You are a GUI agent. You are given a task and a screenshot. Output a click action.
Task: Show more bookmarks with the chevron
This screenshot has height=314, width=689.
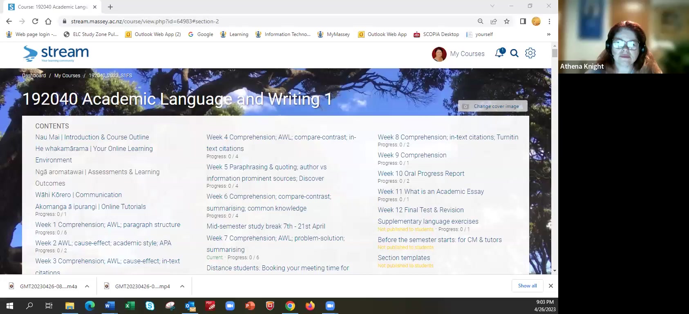[548, 34]
